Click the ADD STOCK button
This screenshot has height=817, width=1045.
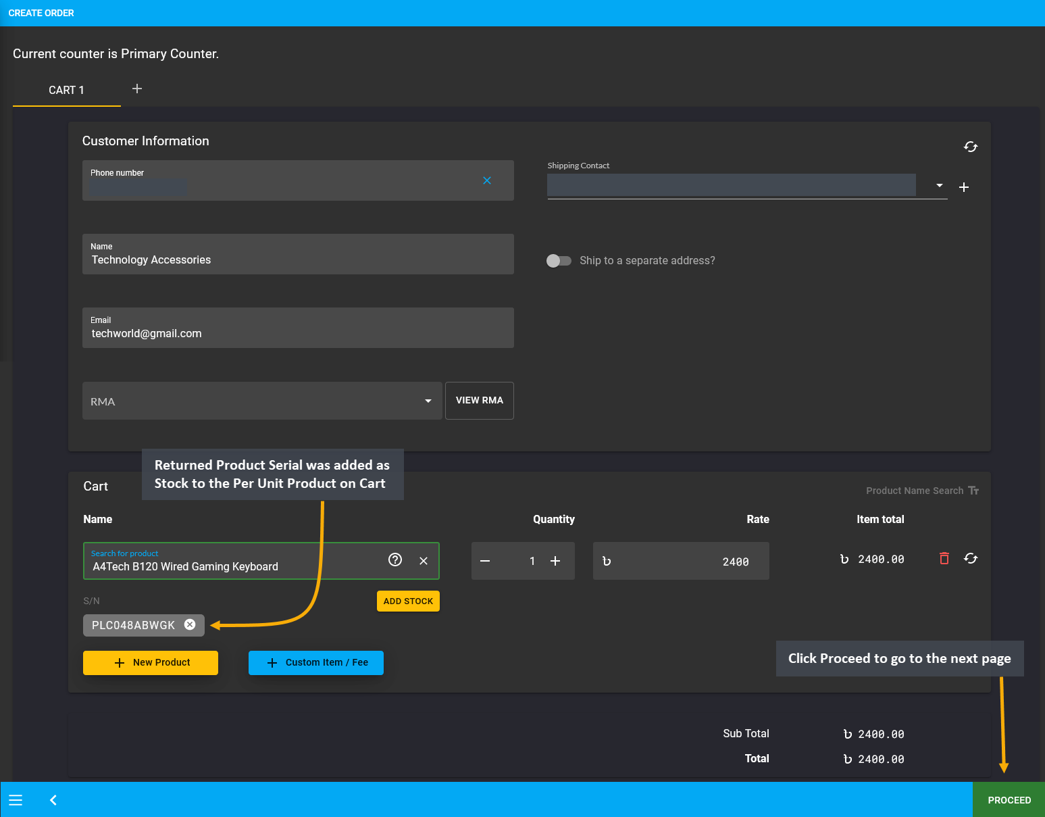[x=408, y=601]
